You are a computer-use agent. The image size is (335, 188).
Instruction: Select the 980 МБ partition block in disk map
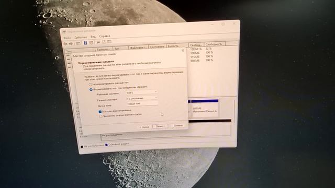pos(205,108)
